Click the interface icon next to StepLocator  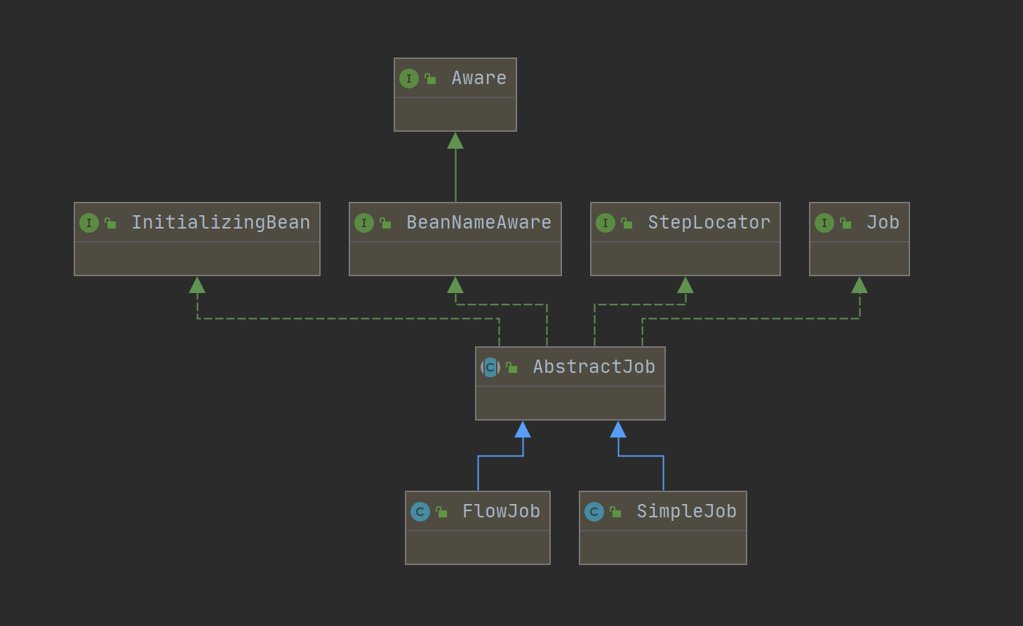click(x=606, y=223)
